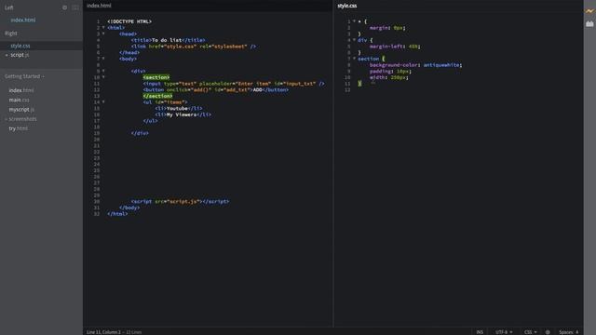This screenshot has height=335, width=596.
Task: Click the ADD button code line 12
Action: pyautogui.click(x=216, y=89)
